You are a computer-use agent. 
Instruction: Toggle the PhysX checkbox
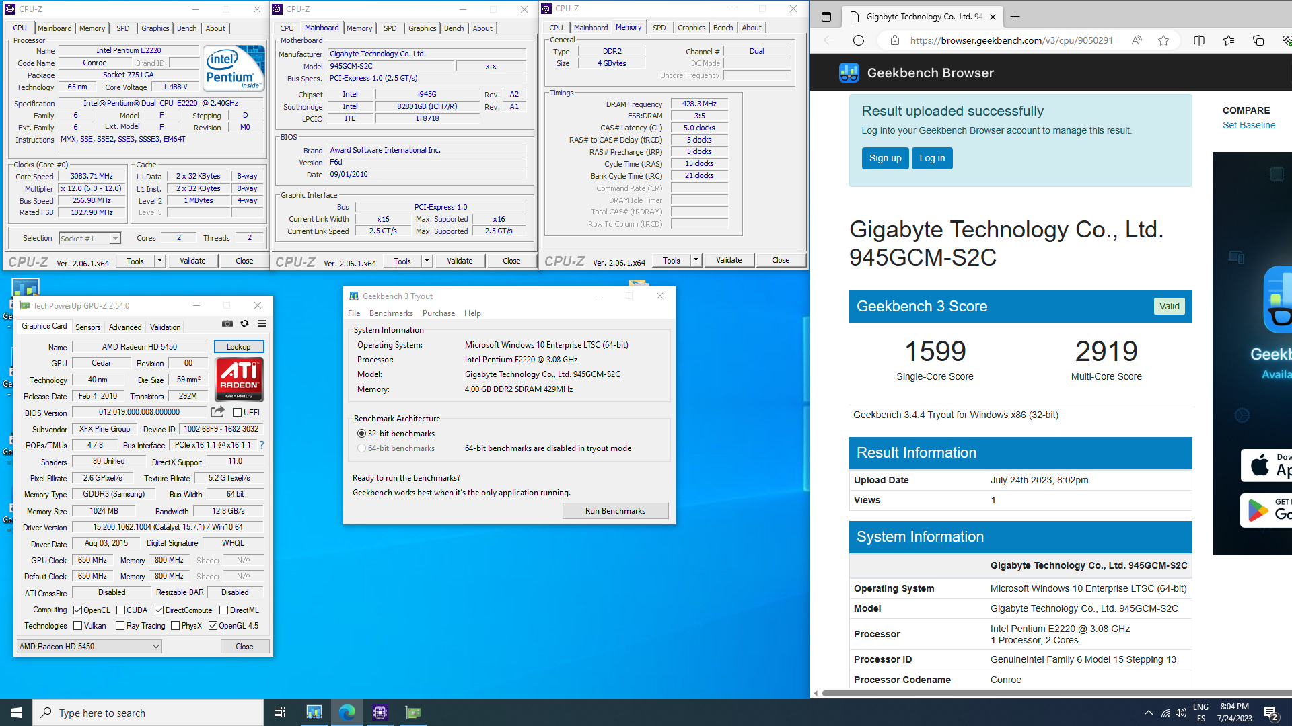tap(176, 626)
